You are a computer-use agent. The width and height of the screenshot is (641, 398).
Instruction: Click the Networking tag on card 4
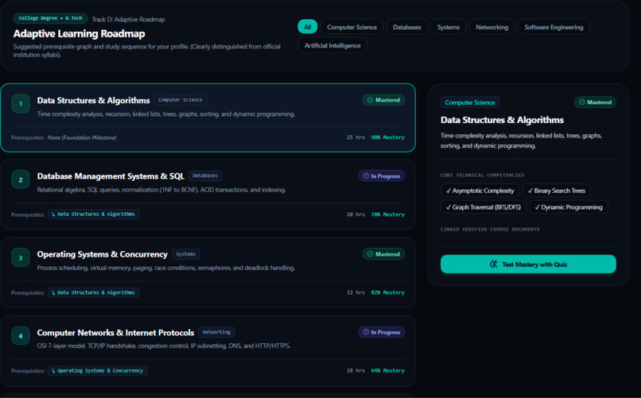tap(216, 332)
